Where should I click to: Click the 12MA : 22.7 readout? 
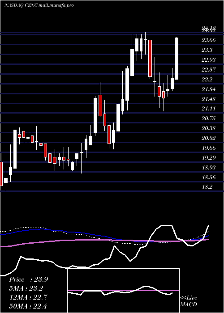(28, 297)
